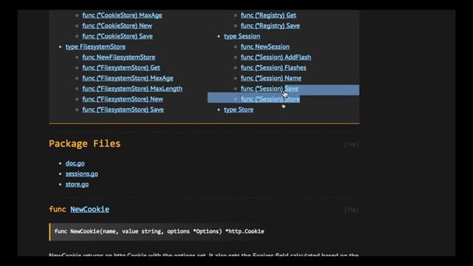The image size is (473, 266).
Task: Open func NewFilesystemStore link
Action: click(x=118, y=57)
